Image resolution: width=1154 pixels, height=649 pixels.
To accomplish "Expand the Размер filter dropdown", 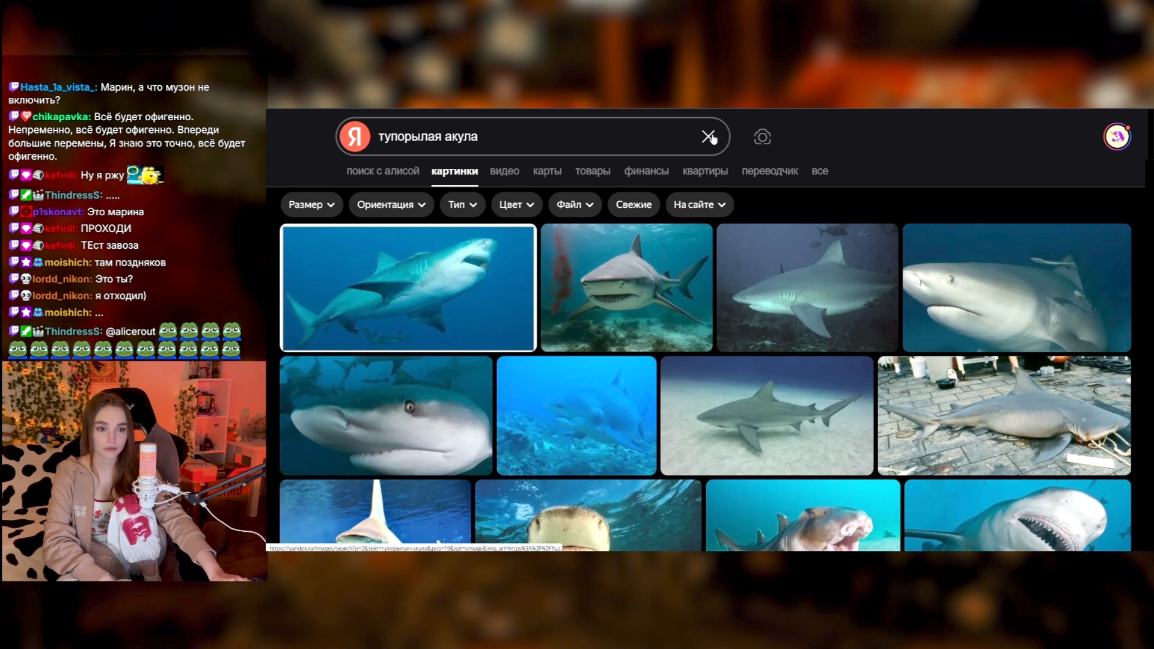I will tap(311, 204).
